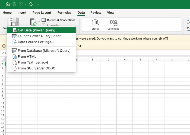Open Queries & Connections pane

click(58, 20)
